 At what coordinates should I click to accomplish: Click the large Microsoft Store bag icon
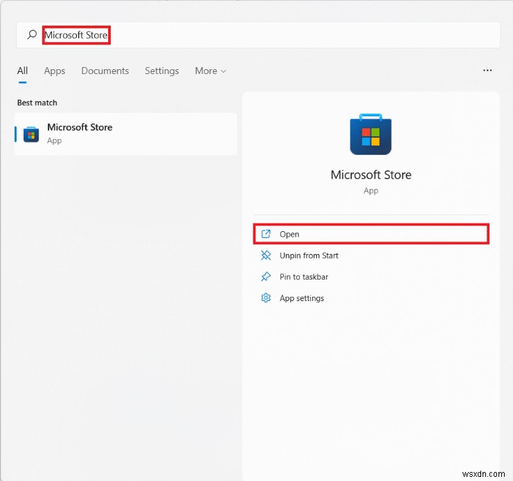click(x=370, y=134)
